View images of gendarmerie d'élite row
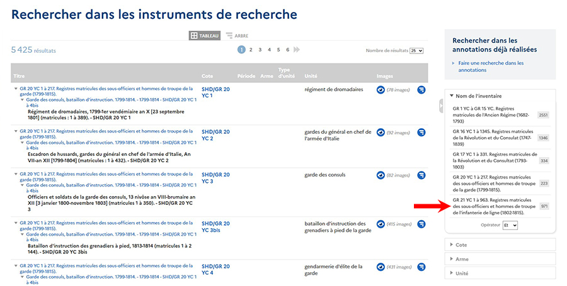The image size is (567, 286). 381,267
